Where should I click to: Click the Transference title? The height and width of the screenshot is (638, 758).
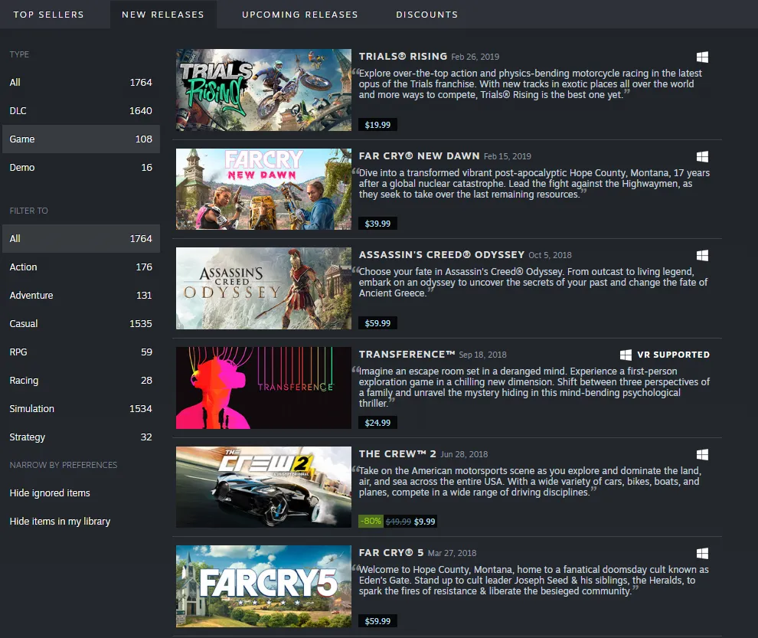[407, 355]
